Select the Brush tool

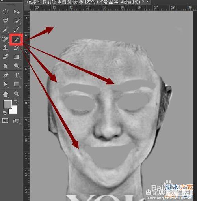[x=17, y=39]
